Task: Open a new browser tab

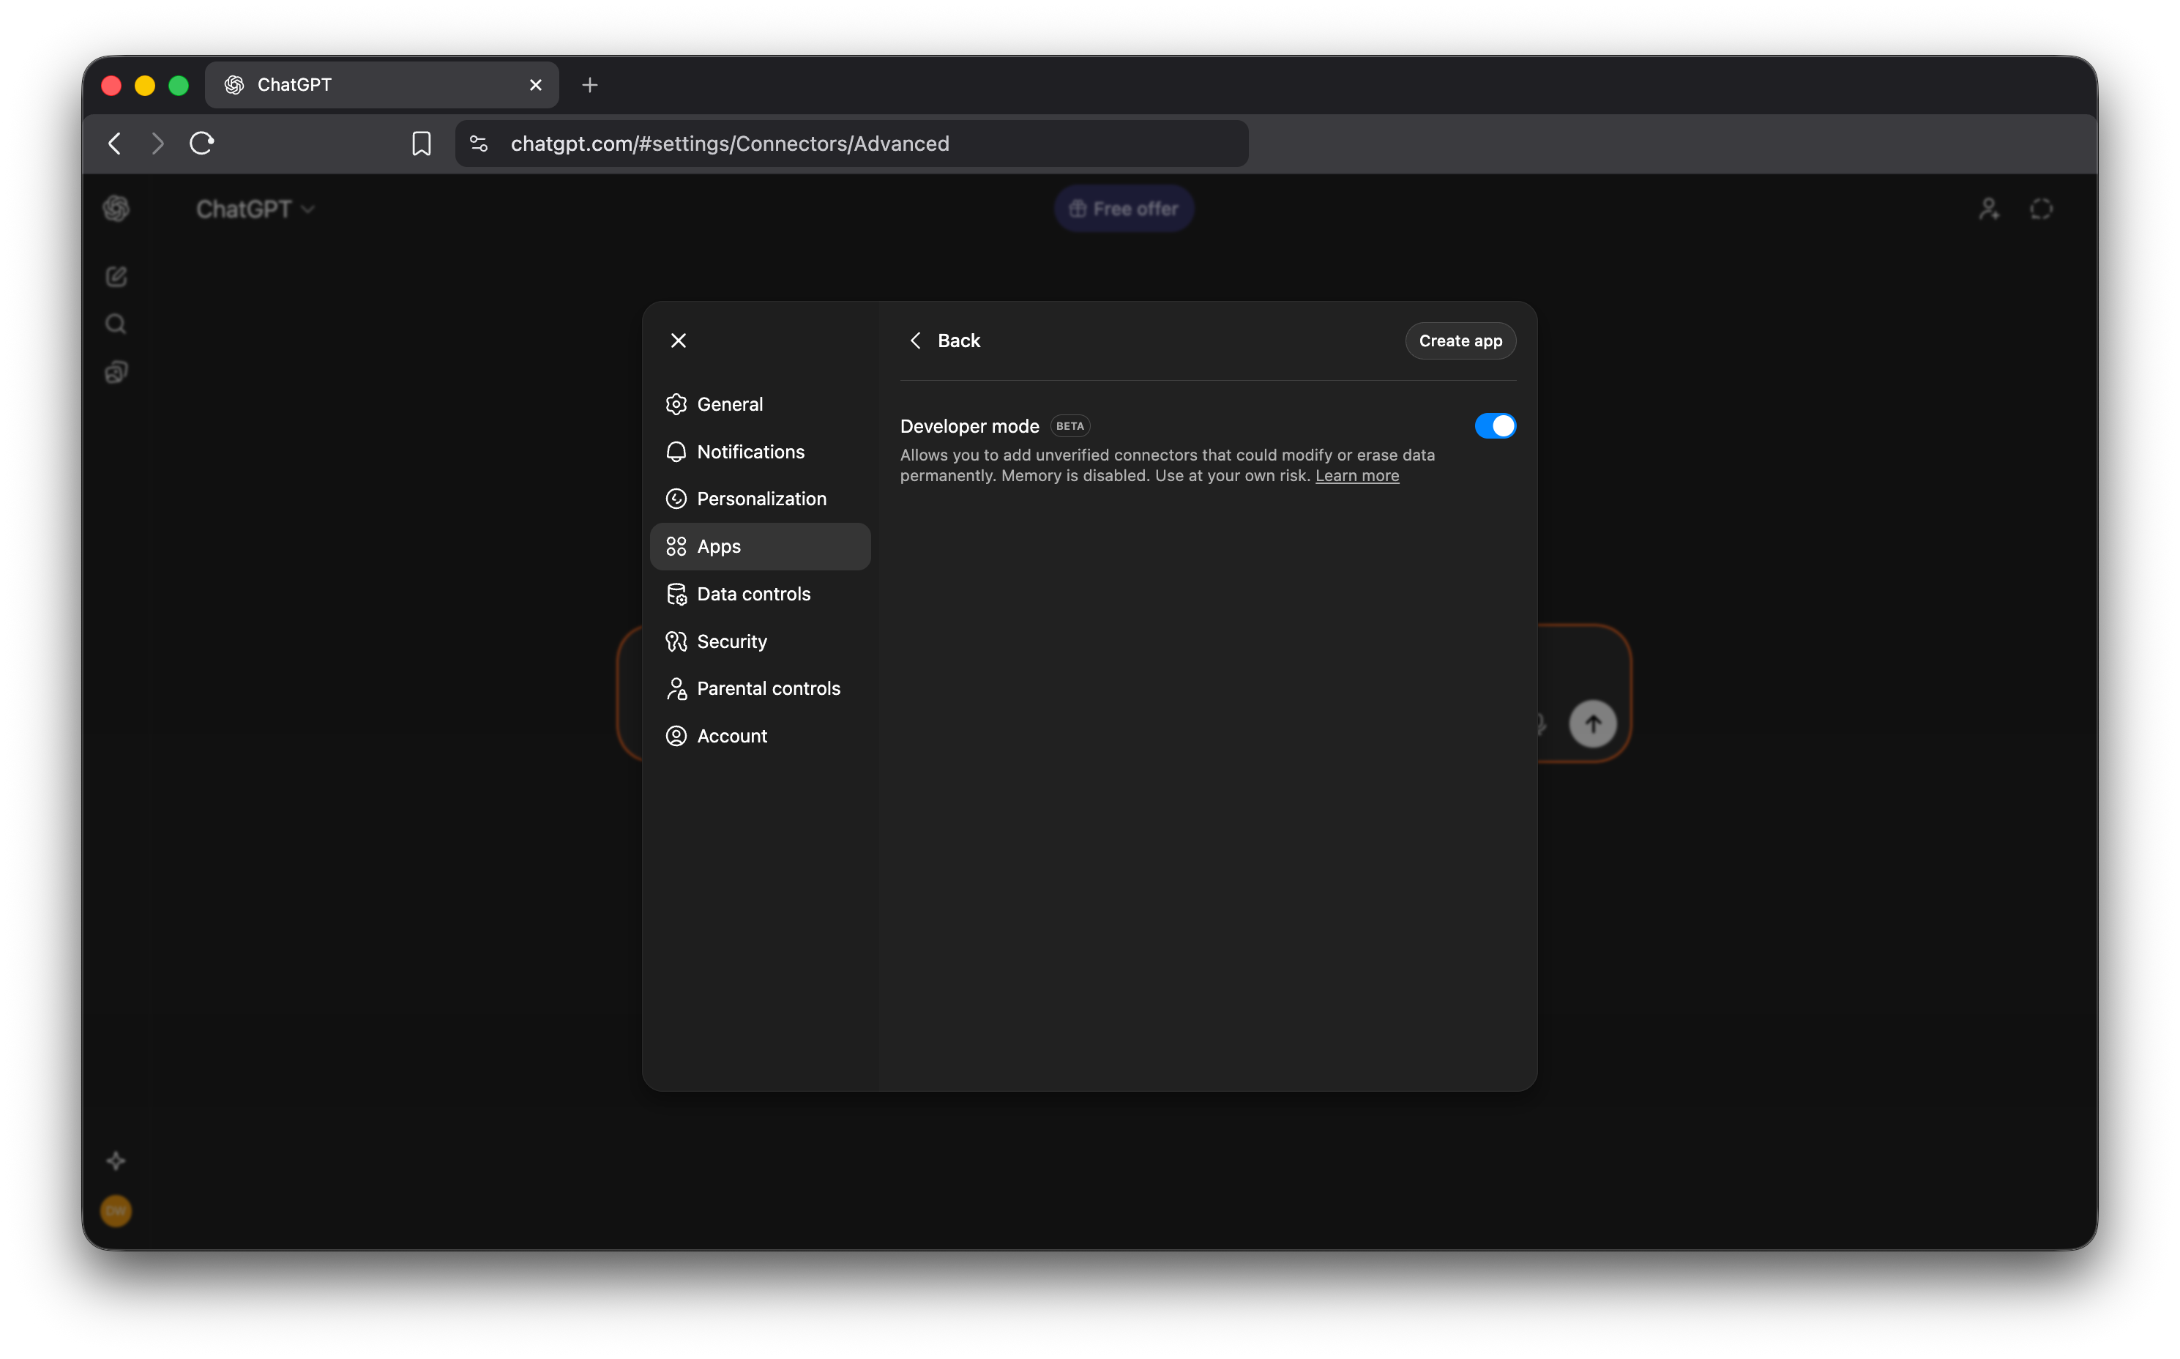Action: click(589, 84)
